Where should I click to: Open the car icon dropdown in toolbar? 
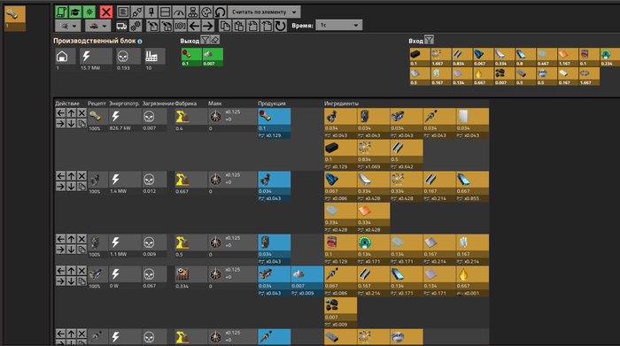pyautogui.click(x=97, y=26)
